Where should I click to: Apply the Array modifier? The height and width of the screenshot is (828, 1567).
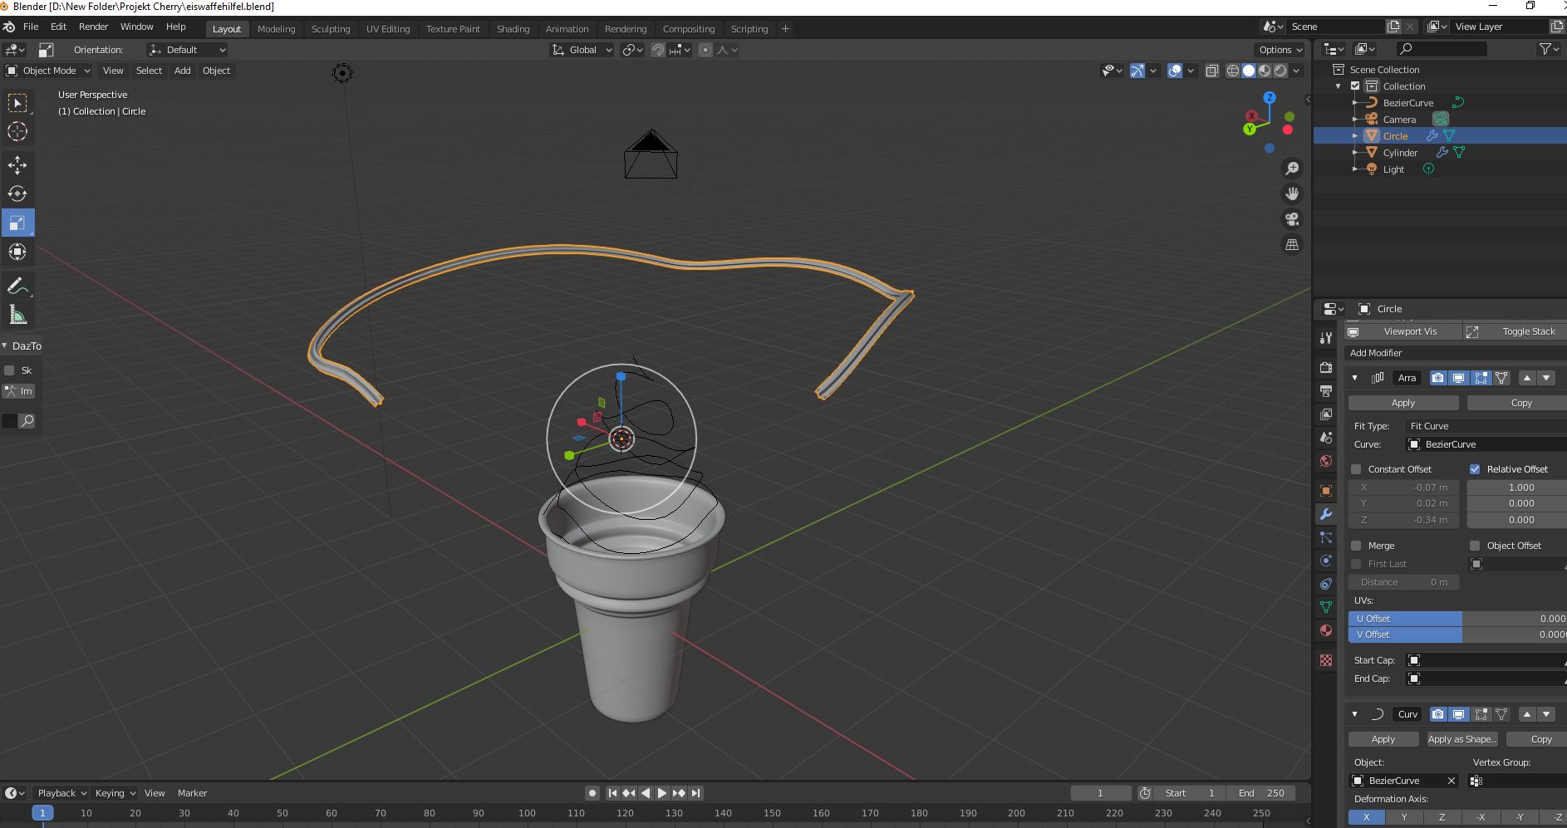[x=1402, y=403]
